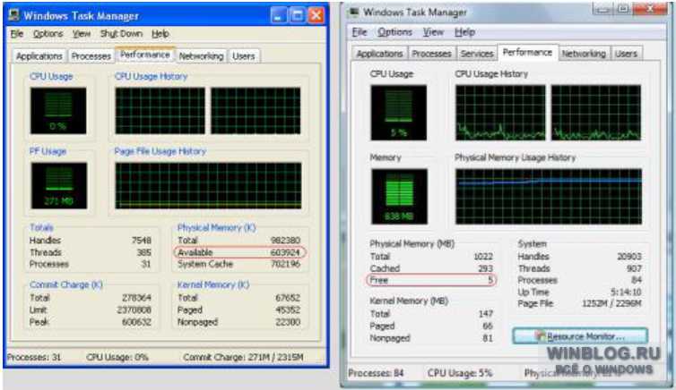The height and width of the screenshot is (390, 676).
Task: Open Options menu in XP Task Manager
Action: point(48,33)
